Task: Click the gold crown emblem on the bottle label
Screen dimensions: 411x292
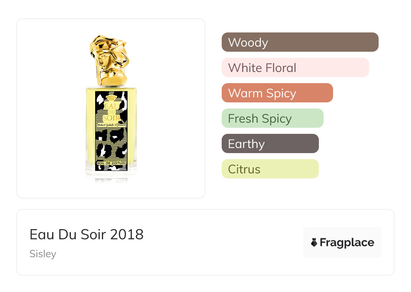Action: click(x=111, y=98)
